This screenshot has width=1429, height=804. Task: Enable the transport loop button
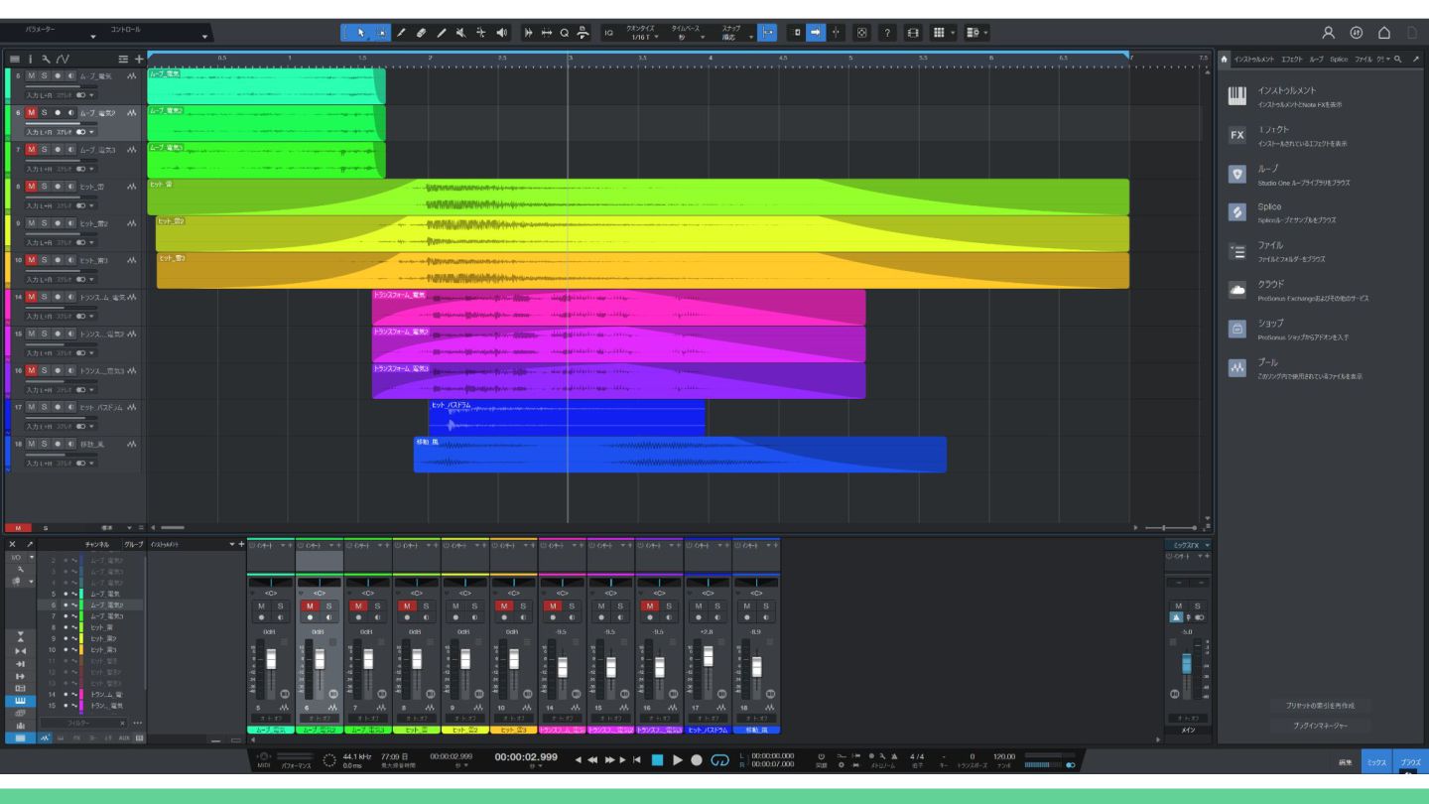click(x=719, y=759)
